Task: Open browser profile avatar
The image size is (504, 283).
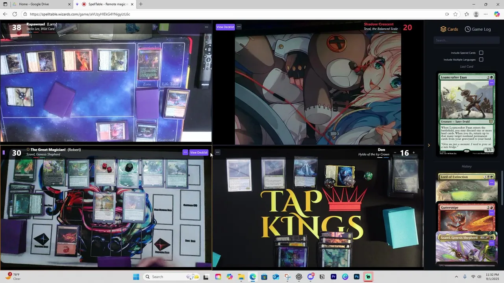Action: 476,14
